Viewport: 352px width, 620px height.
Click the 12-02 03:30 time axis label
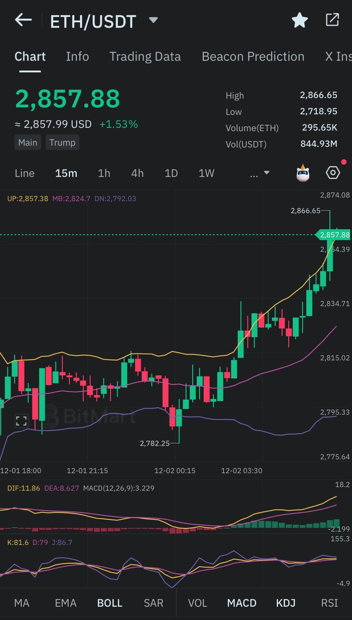click(242, 471)
